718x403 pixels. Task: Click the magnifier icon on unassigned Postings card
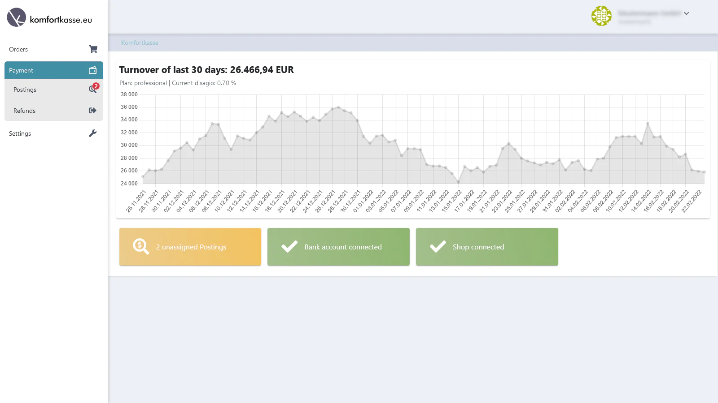coord(140,247)
